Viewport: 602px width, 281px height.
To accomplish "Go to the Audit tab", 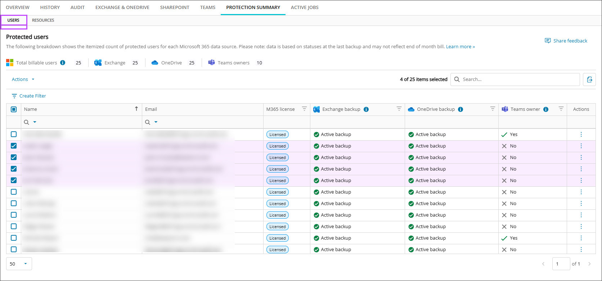I will tap(78, 8).
